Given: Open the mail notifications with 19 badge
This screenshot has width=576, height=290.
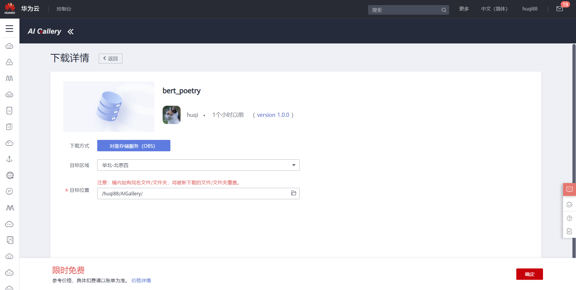Looking at the screenshot, I should point(560,8).
